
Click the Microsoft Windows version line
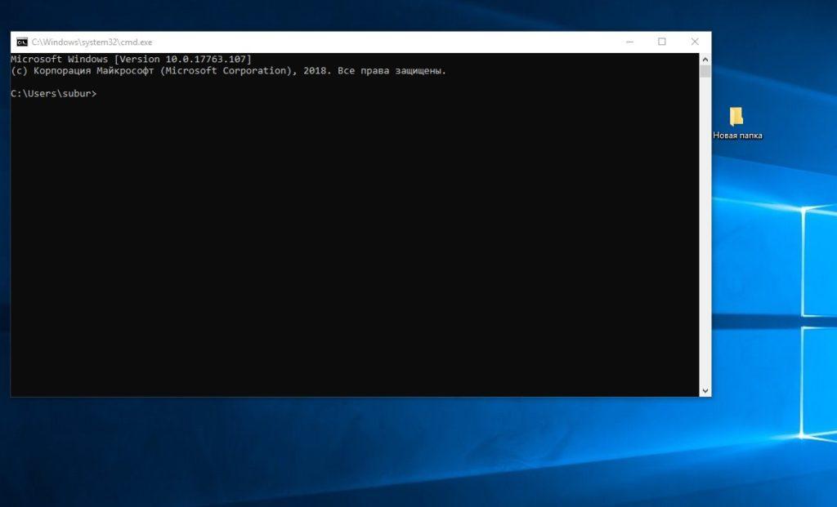(x=131, y=60)
